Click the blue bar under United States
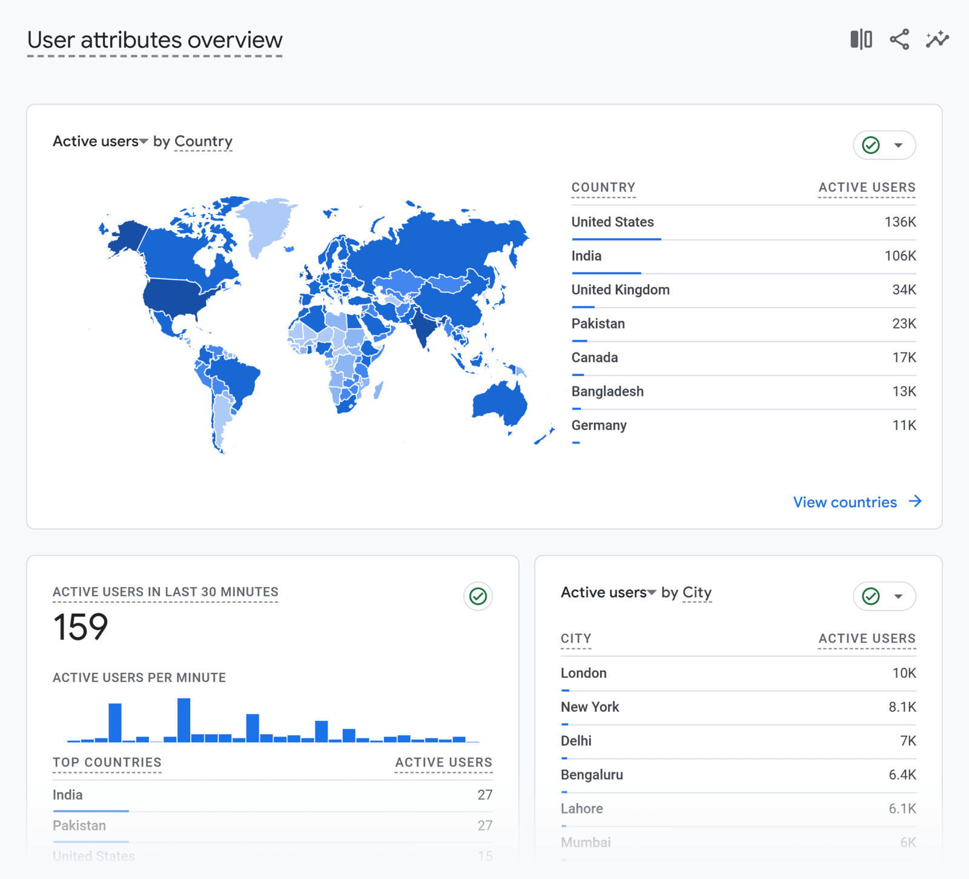 616,239
